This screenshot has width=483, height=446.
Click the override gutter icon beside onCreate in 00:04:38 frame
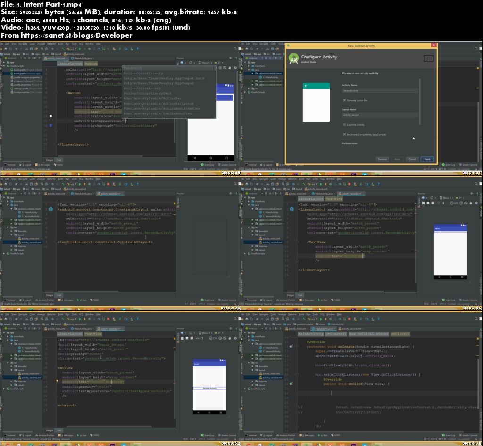tap(291, 346)
